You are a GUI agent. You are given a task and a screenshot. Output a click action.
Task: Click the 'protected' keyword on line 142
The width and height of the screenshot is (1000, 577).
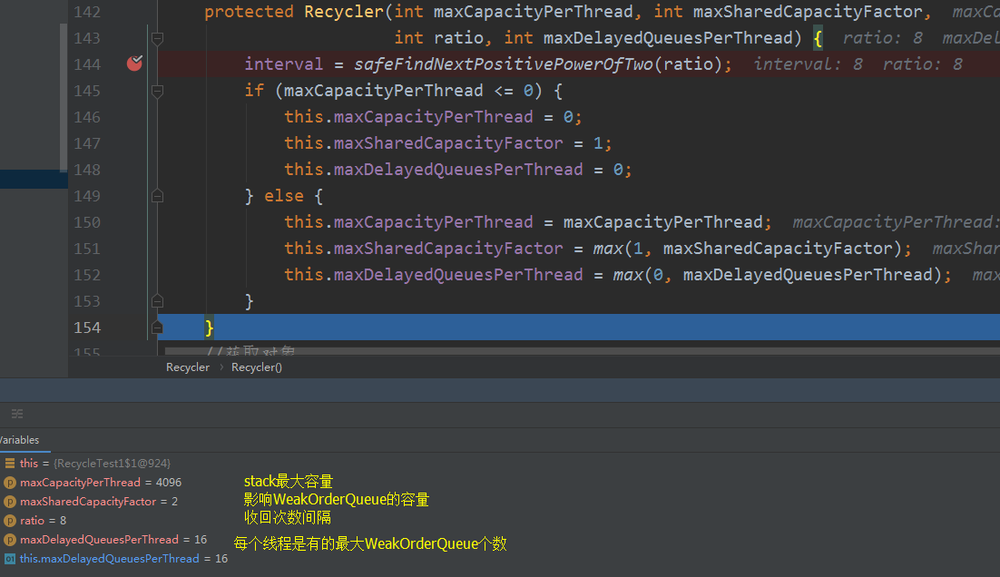249,12
